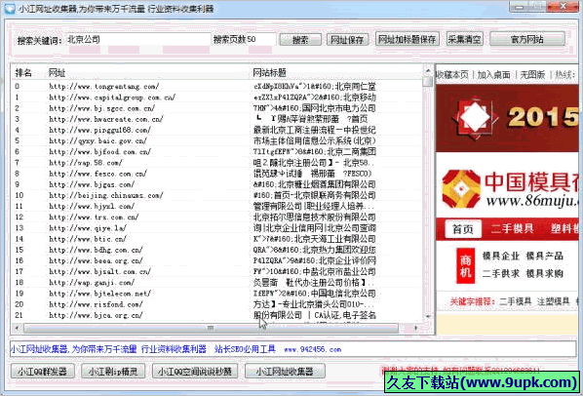Select row with www.trs.com.cn URL
This screenshot has height=396, width=583.
(x=217, y=218)
